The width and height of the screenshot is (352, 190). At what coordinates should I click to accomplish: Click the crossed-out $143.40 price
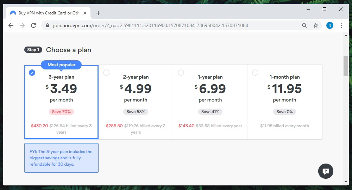[x=186, y=126]
